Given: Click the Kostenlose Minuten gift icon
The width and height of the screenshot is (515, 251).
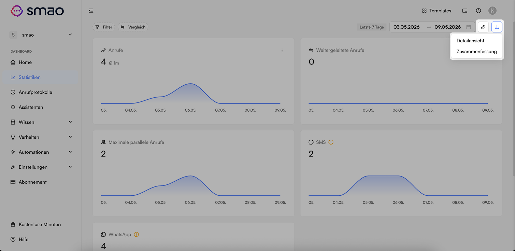Looking at the screenshot, I should point(13,224).
